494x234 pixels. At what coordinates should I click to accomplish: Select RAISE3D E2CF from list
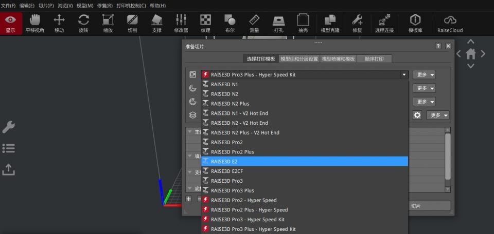coord(305,171)
